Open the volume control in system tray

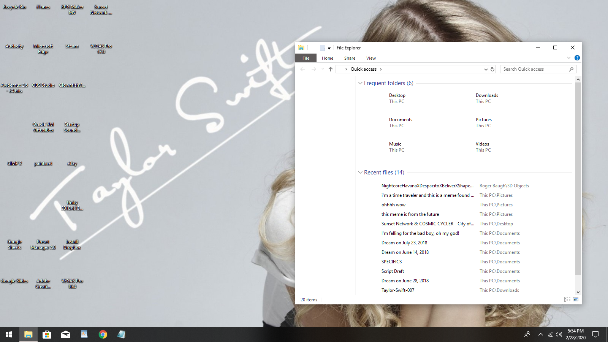559,334
